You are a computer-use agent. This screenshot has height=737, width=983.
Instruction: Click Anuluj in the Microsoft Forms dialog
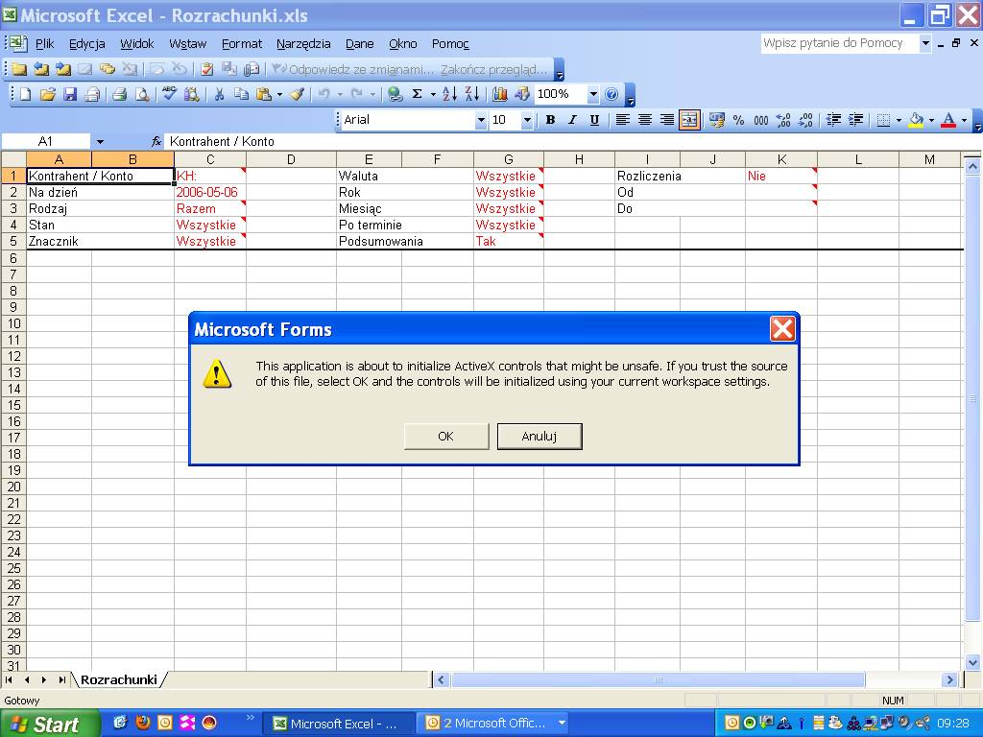[539, 437]
